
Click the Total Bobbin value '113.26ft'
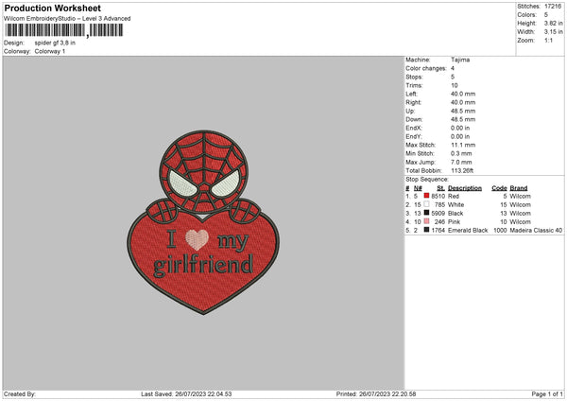click(x=462, y=171)
